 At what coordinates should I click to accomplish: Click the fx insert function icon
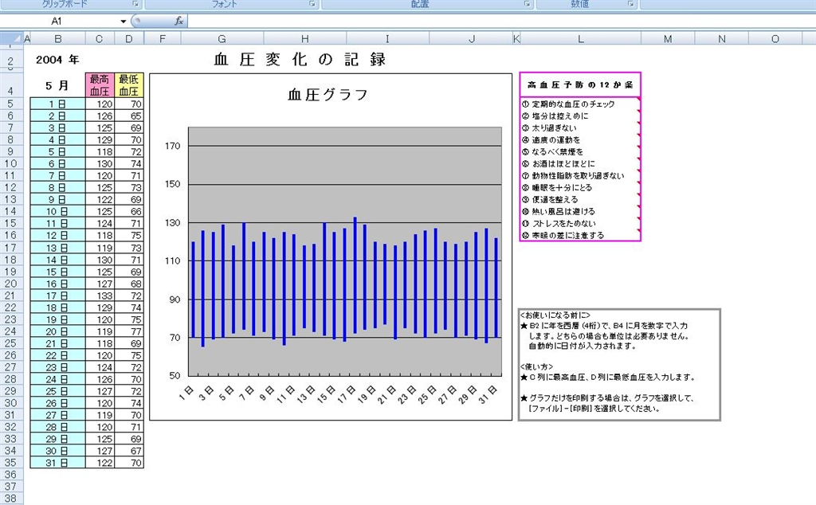click(x=178, y=21)
